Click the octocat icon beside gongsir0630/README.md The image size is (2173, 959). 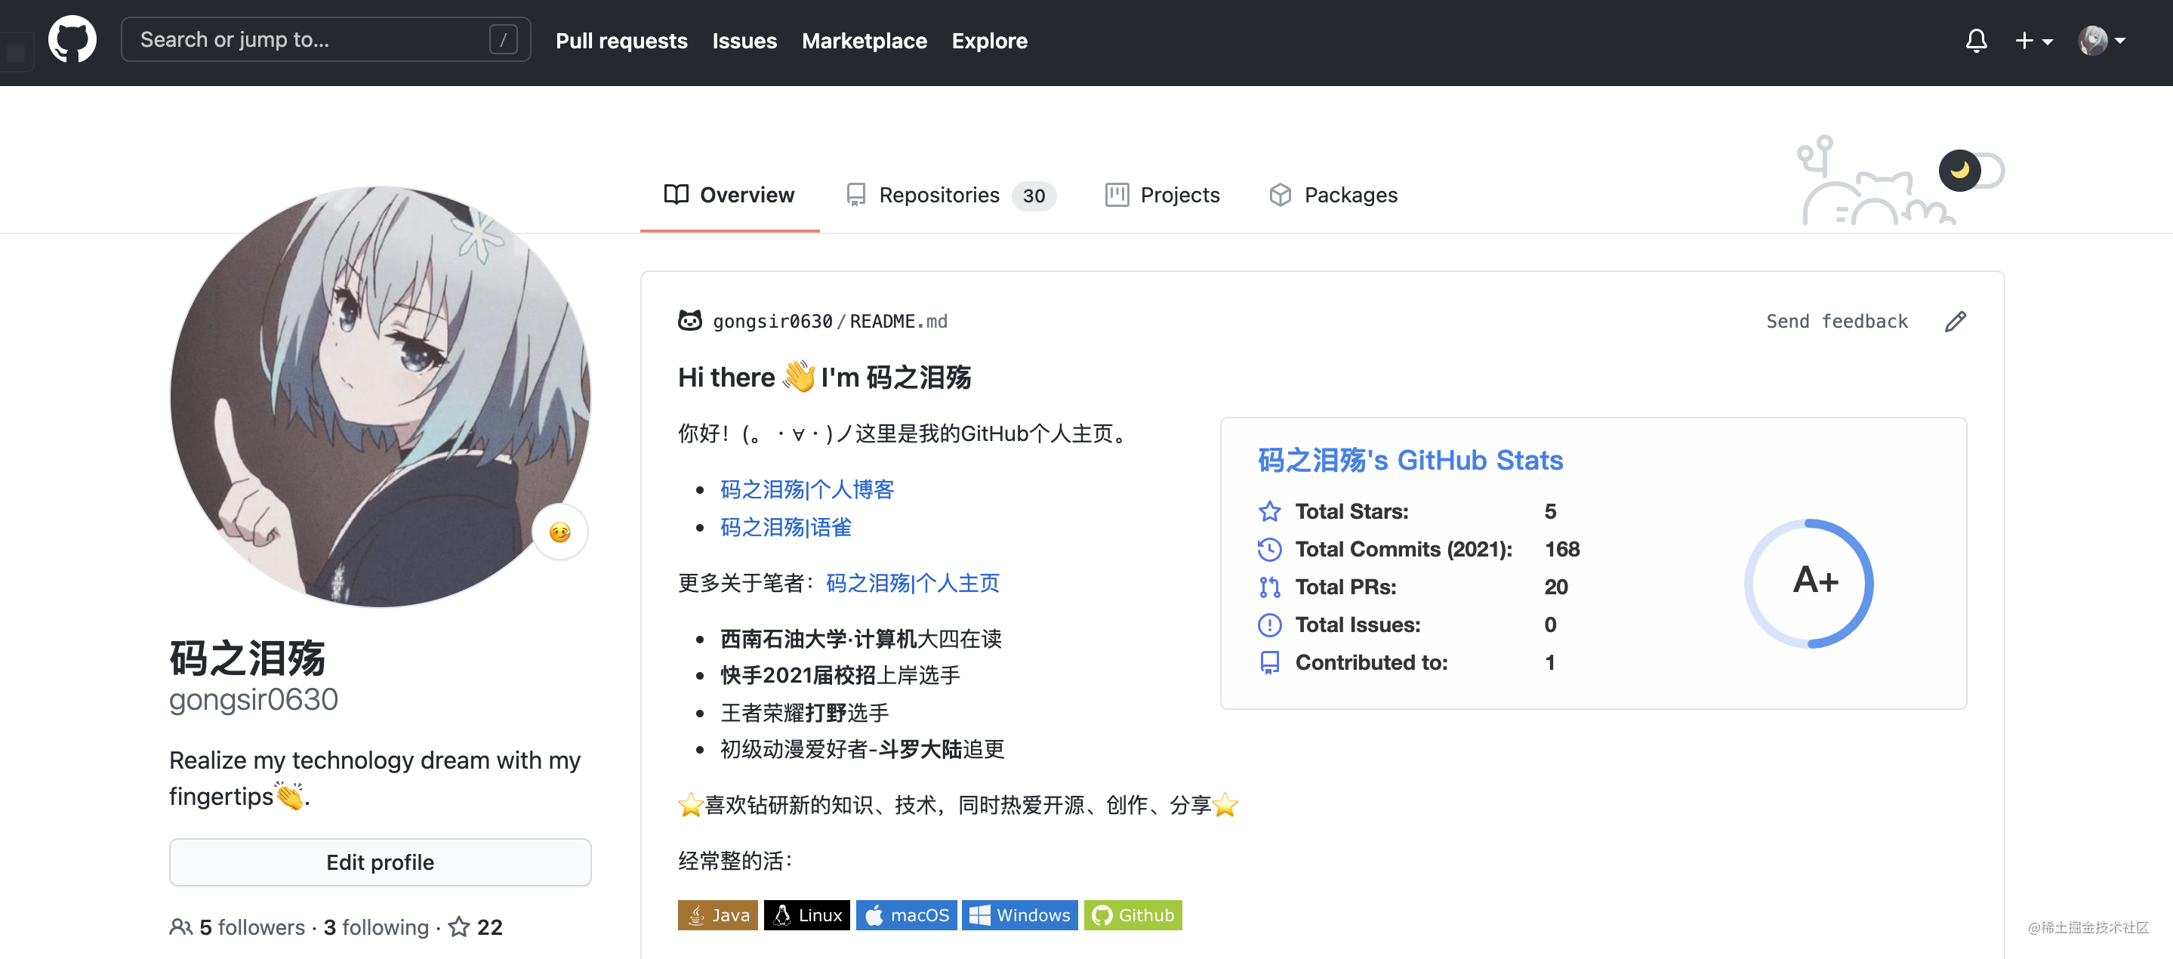(x=690, y=320)
